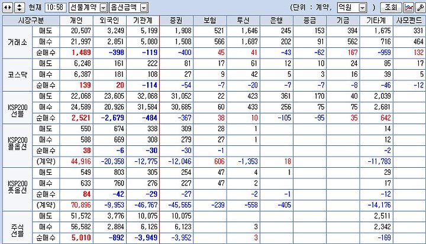Click 풋옵션 기관계 계약 value -46,767
The height and width of the screenshot is (244, 426).
pyautogui.click(x=146, y=205)
